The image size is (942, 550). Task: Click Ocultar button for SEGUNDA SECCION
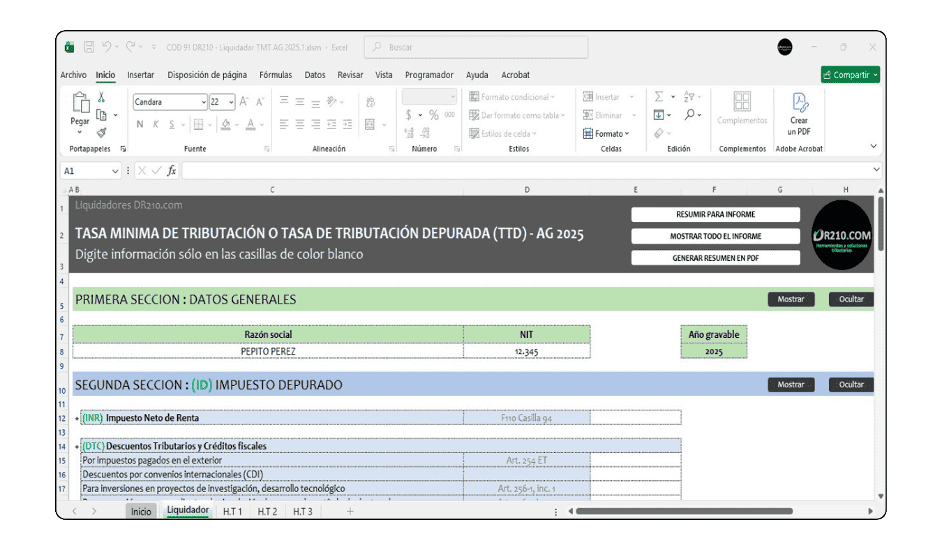(x=850, y=385)
